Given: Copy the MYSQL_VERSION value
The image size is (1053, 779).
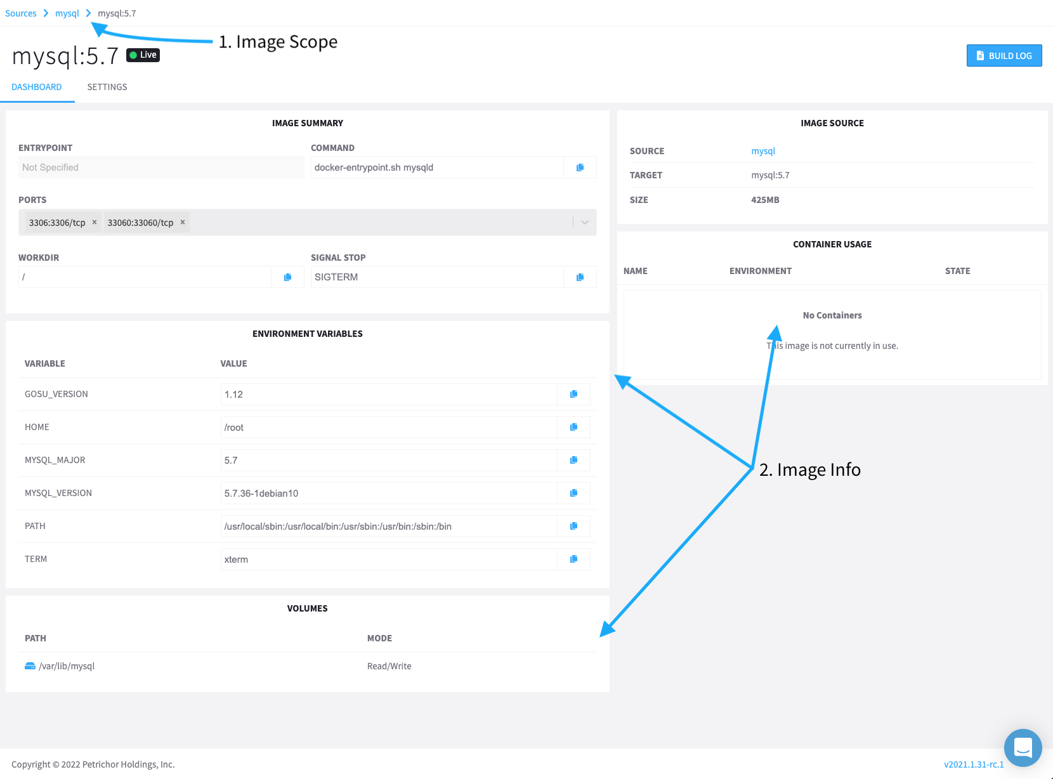Looking at the screenshot, I should (573, 493).
